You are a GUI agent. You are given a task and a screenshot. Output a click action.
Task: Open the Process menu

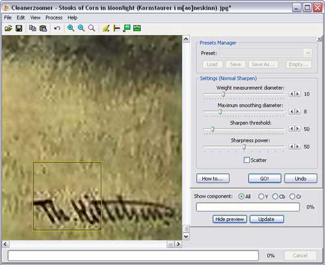pyautogui.click(x=54, y=18)
